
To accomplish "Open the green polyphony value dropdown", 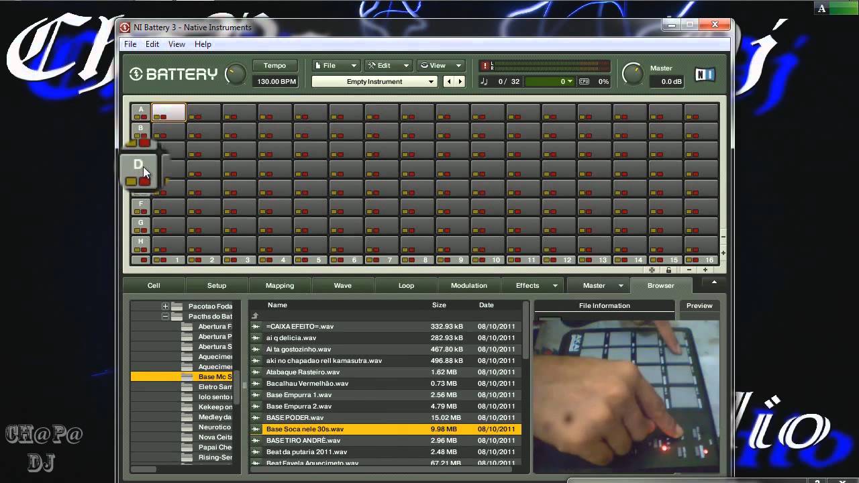I will (549, 81).
